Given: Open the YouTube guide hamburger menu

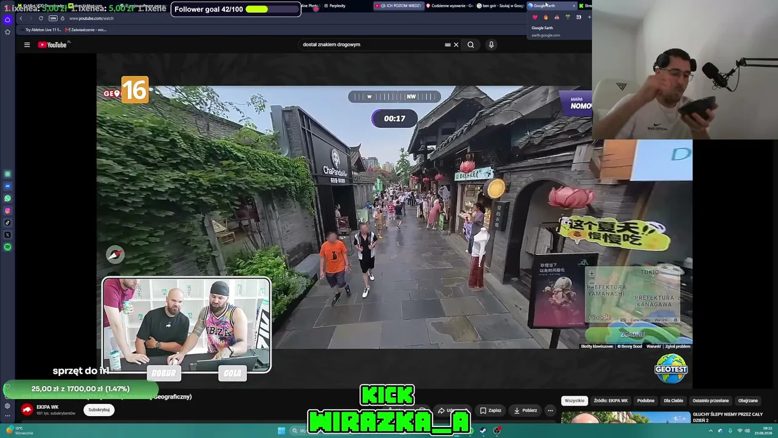Looking at the screenshot, I should pyautogui.click(x=27, y=44).
